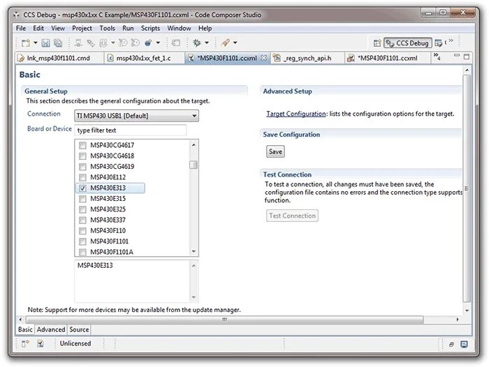Check the MSP430E337 checkbox
The image size is (489, 367).
pyautogui.click(x=82, y=220)
